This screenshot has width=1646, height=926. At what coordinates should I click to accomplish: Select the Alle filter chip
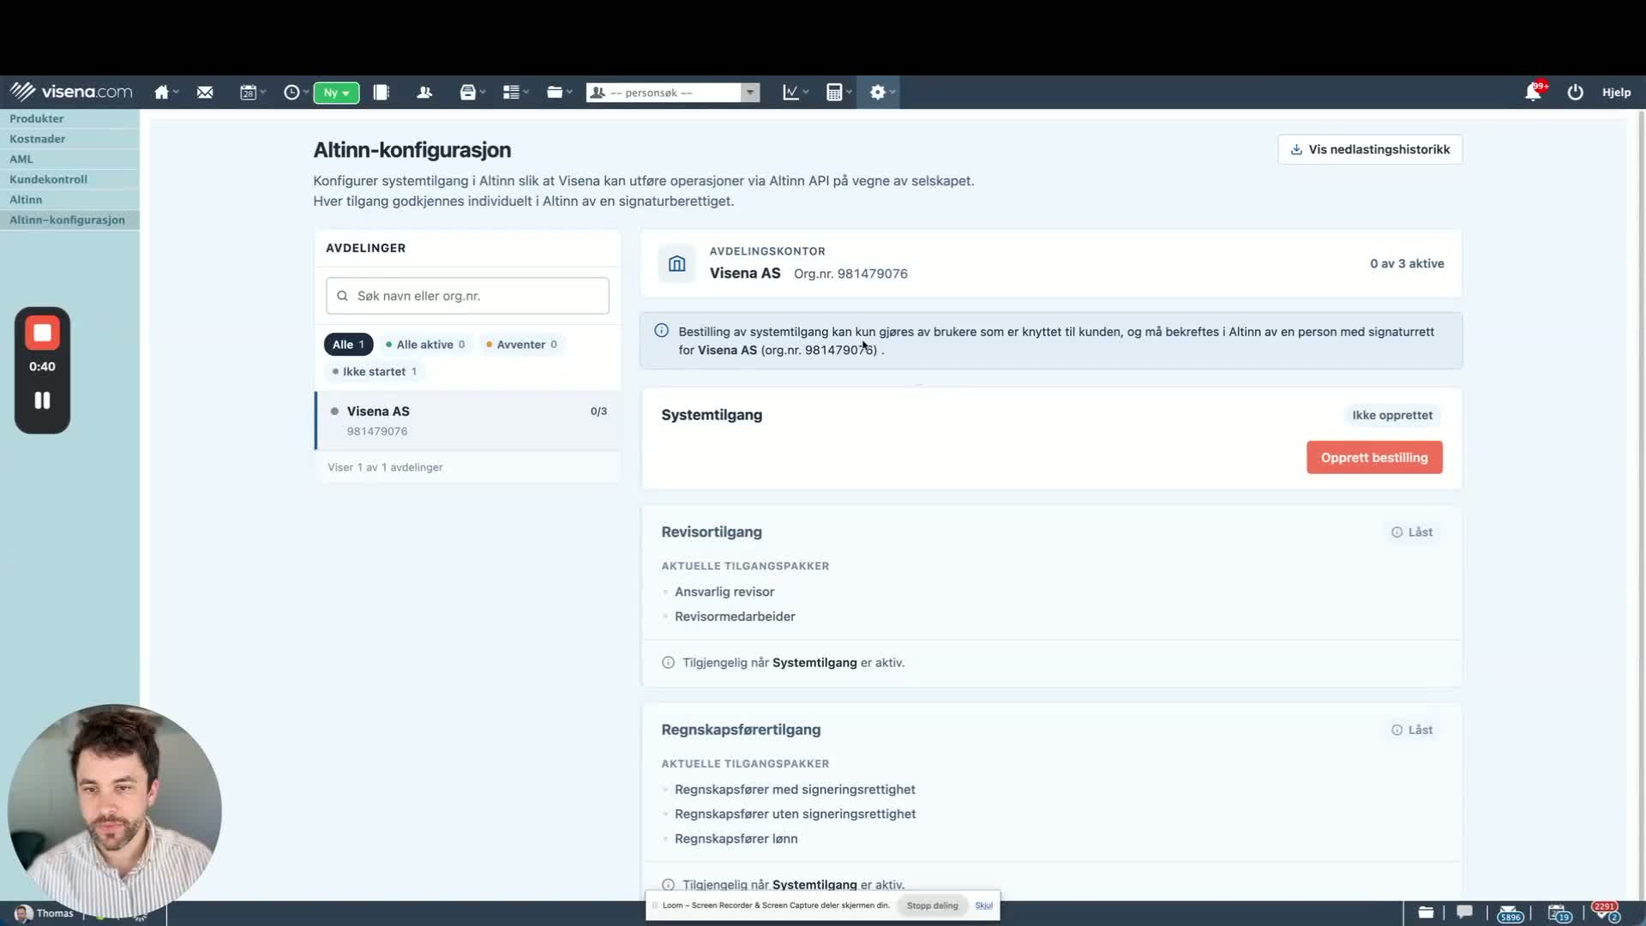point(349,345)
